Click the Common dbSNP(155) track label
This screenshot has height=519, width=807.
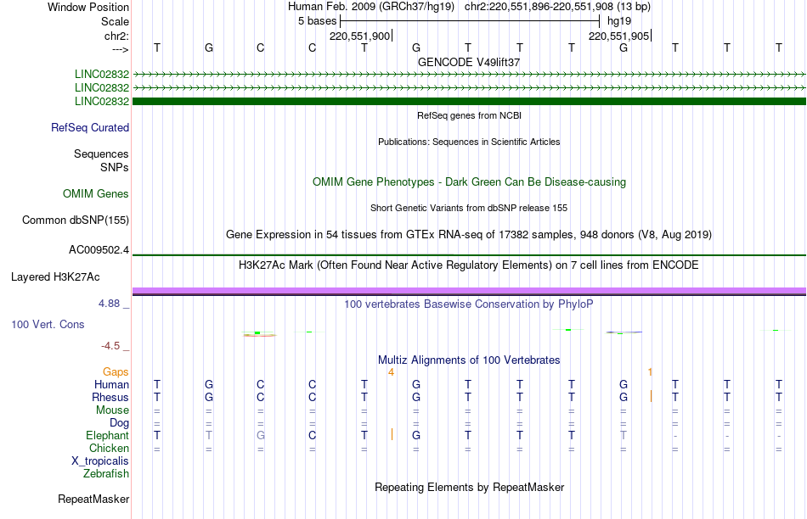(76, 220)
